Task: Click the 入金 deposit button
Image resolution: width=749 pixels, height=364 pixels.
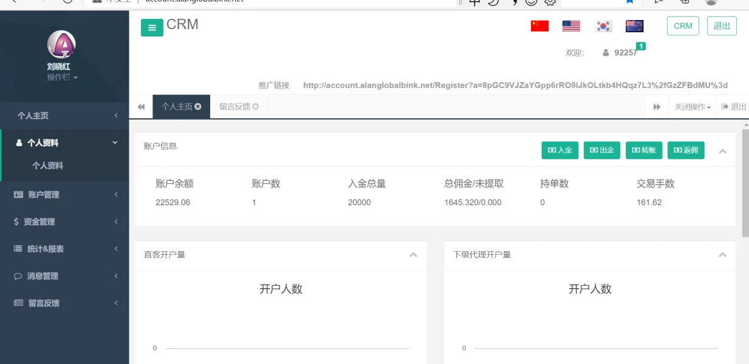Action: pyautogui.click(x=559, y=150)
